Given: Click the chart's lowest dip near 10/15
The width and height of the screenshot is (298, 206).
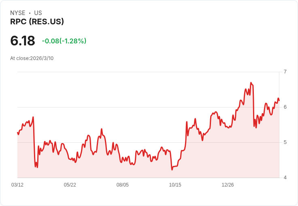Looking at the screenshot, I should tap(172, 170).
